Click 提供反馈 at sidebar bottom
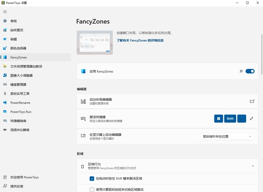 36,186
